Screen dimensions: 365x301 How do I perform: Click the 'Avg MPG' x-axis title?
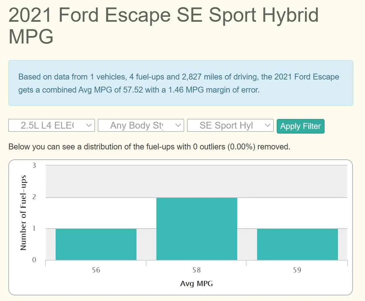tap(196, 284)
